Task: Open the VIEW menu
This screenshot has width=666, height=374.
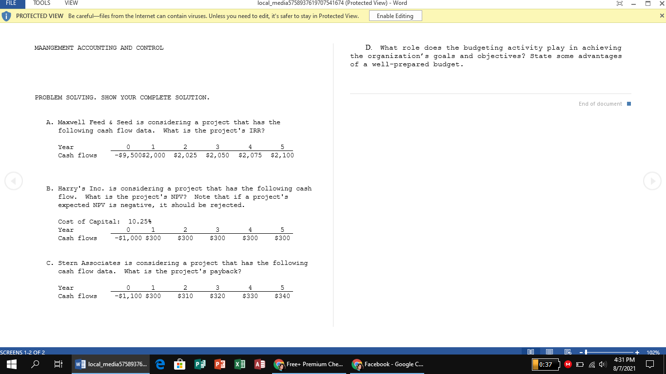Action: coord(71,3)
